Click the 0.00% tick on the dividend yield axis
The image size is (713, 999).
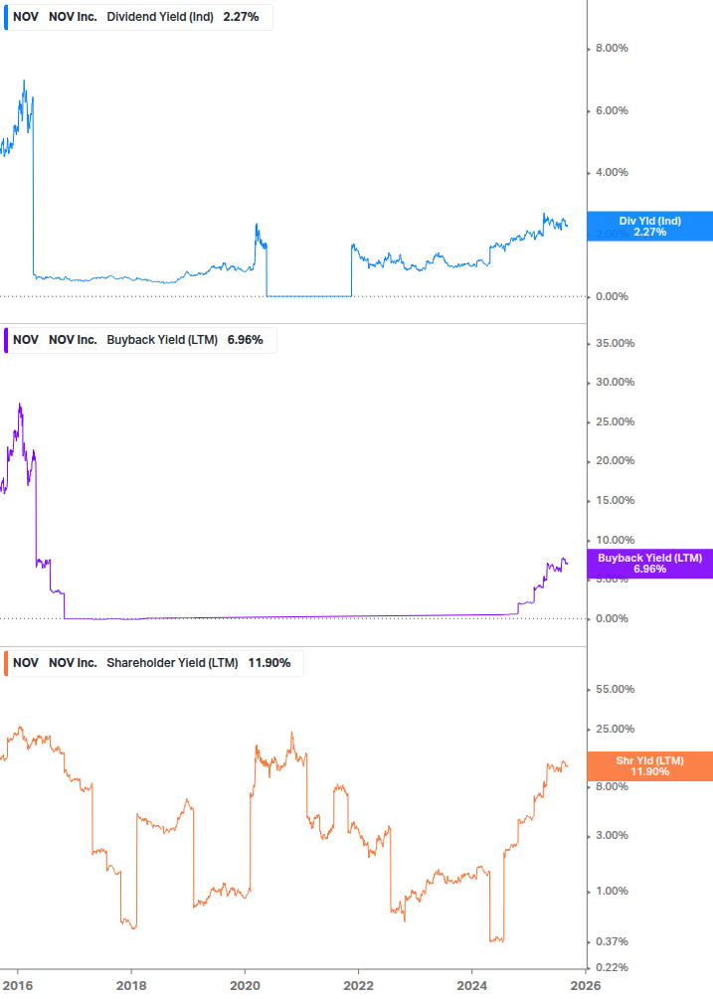[x=612, y=297]
